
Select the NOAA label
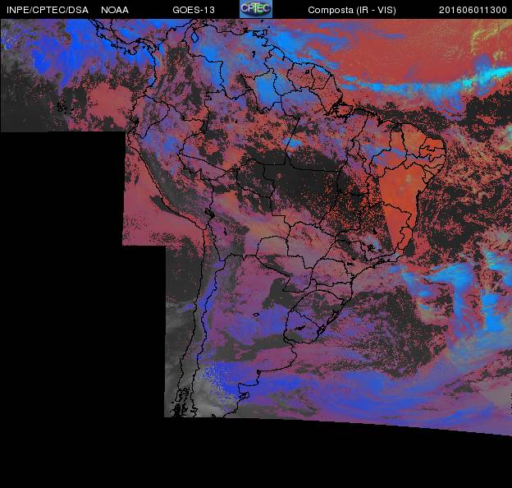pyautogui.click(x=115, y=10)
